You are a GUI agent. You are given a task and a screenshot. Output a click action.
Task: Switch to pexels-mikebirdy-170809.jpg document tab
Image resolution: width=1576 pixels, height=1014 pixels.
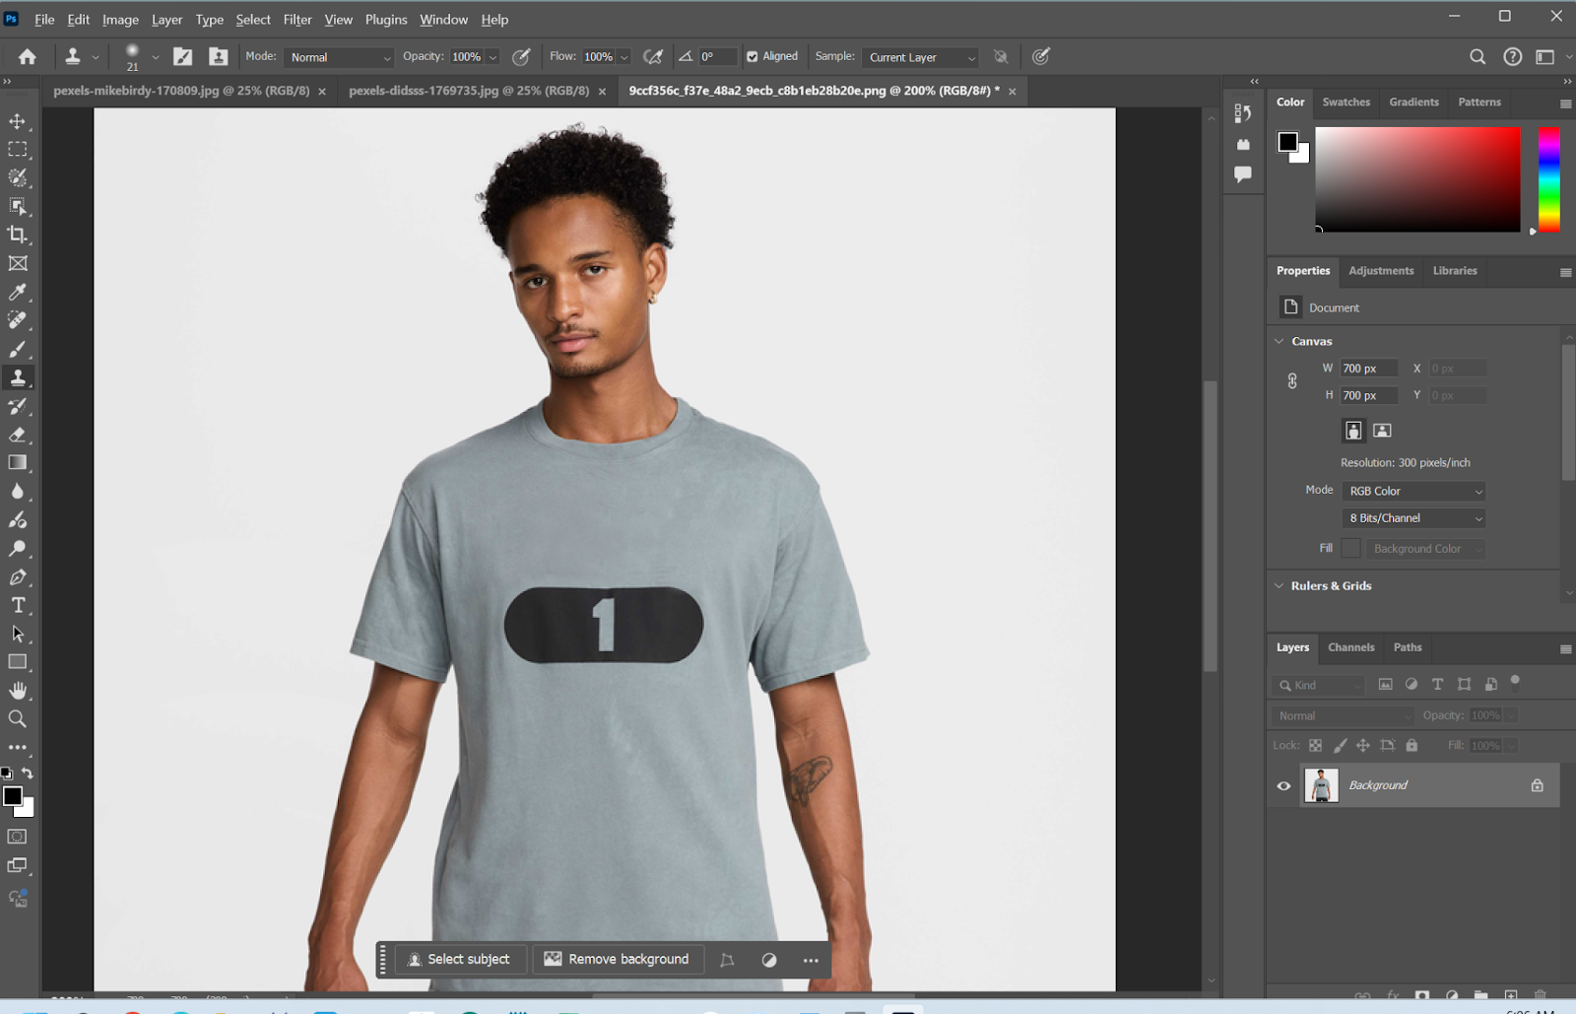pos(181,91)
